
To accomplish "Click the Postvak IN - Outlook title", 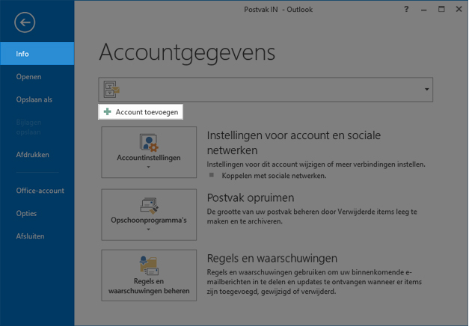I will (x=278, y=10).
